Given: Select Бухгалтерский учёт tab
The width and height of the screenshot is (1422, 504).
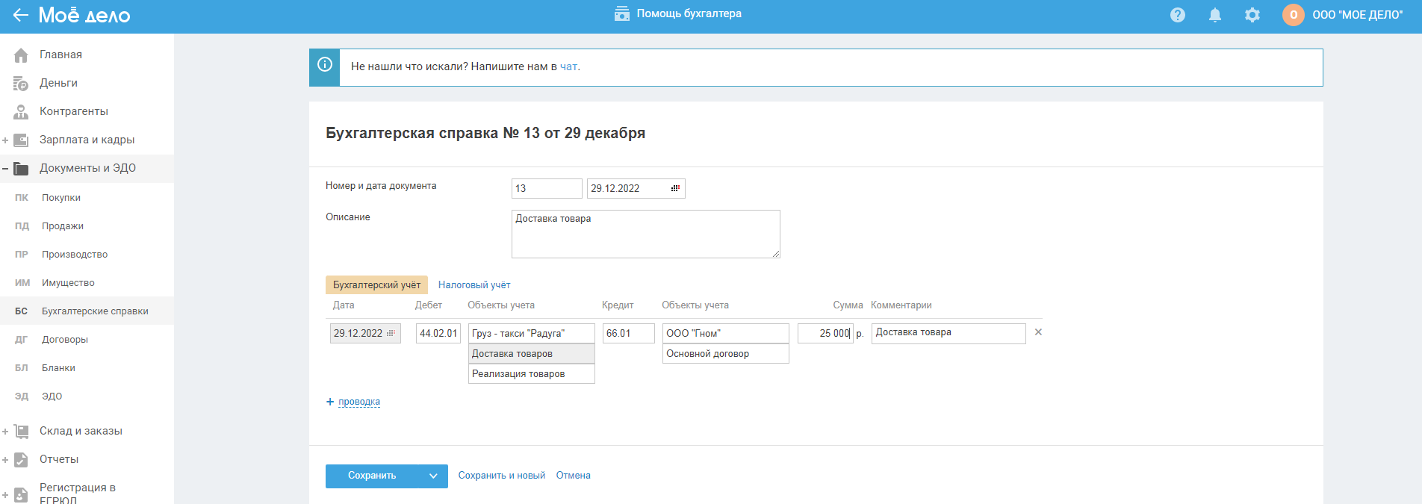Looking at the screenshot, I should click(x=376, y=284).
